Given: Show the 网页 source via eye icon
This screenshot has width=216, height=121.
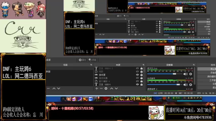Looking at the screenshot, I should 137,72.
